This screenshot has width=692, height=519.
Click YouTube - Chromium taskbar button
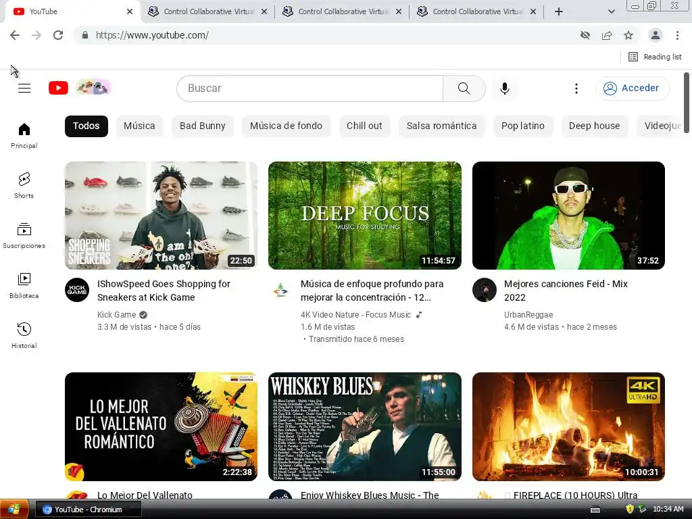89,510
